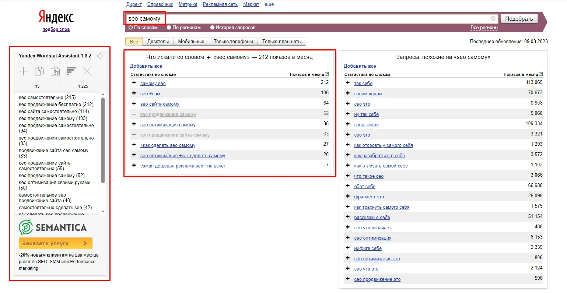This screenshot has height=293, width=567.
Task: Select the 'По регионам' radio button
Action: (x=169, y=28)
